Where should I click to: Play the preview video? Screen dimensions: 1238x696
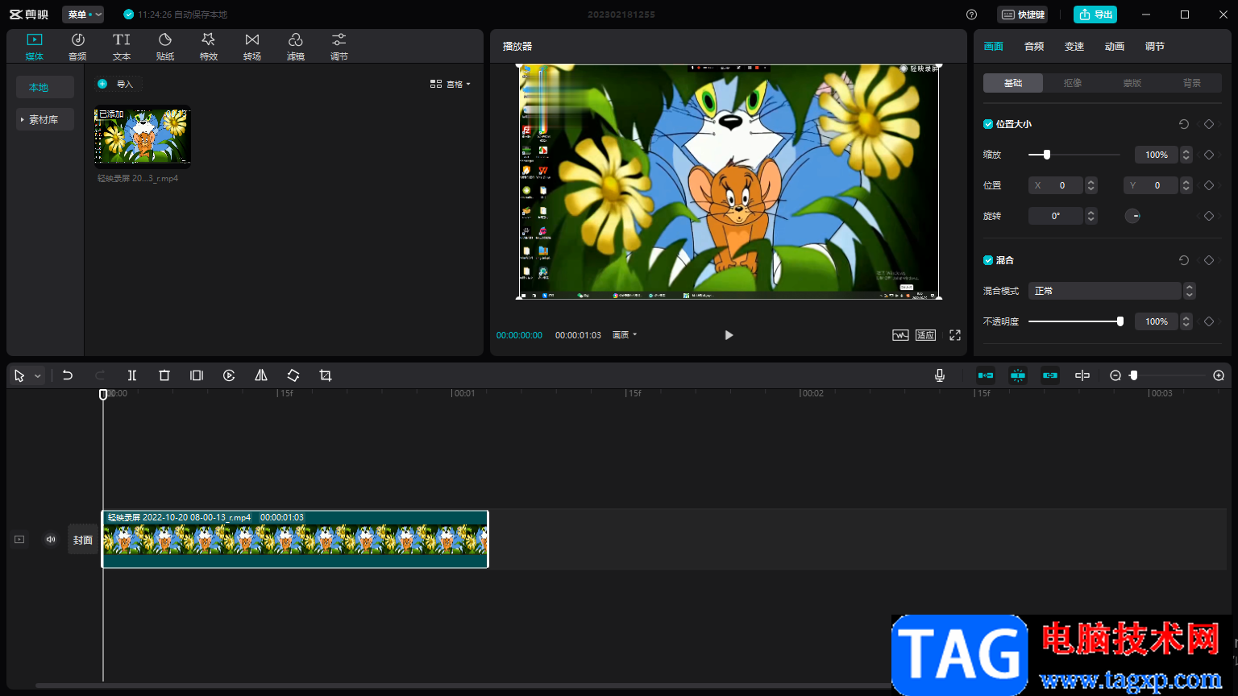(x=729, y=335)
